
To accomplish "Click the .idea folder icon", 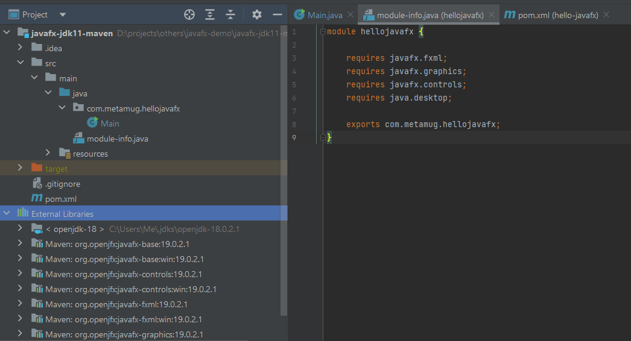I will tap(37, 47).
